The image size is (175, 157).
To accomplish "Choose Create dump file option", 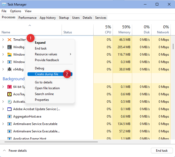I will pos(50,74).
